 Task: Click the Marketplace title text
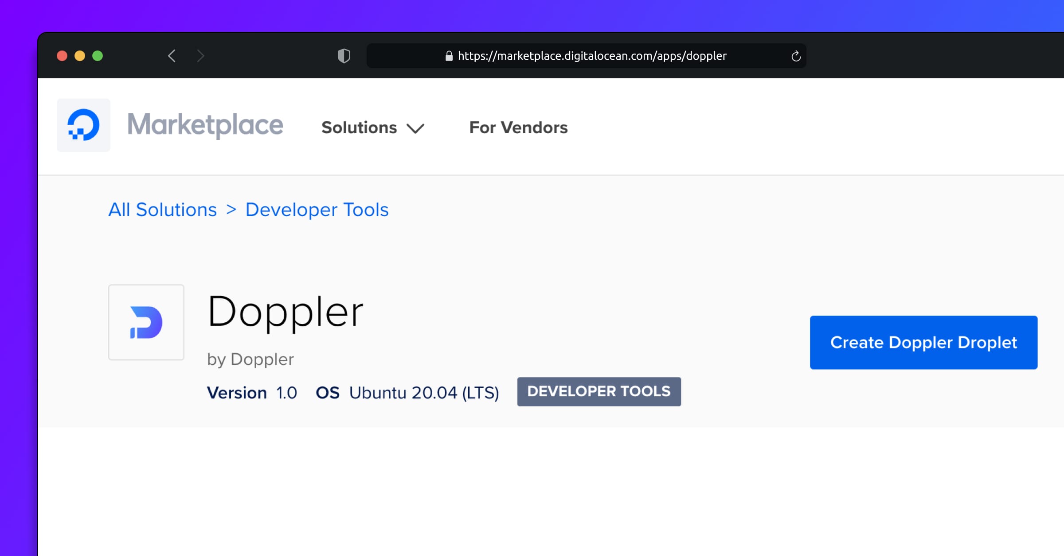click(x=205, y=125)
